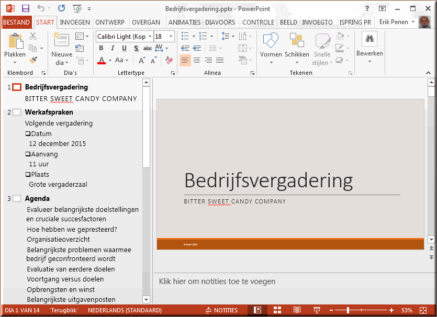This screenshot has width=437, height=317.
Task: Open bullet list style dropdown
Action: pyautogui.click(x=194, y=37)
